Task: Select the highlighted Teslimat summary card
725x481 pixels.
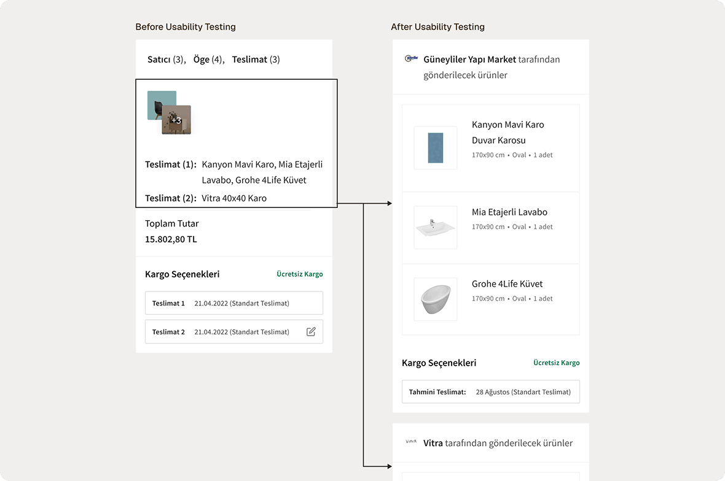Action: coord(236,142)
